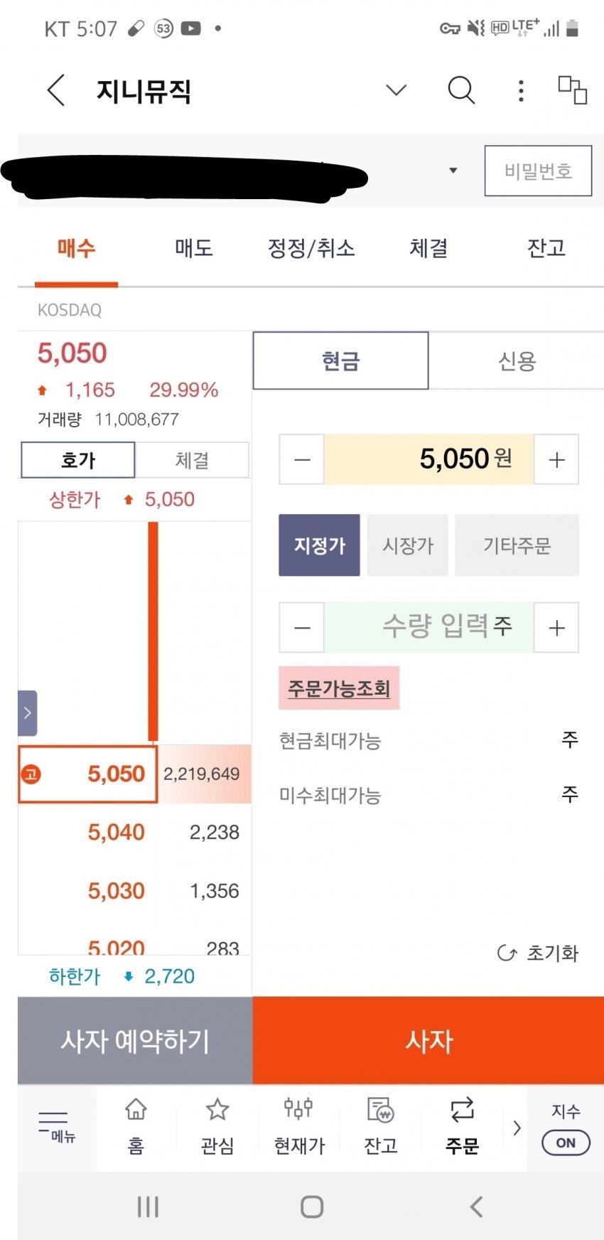Open the three-dot more options menu
Screen dimensions: 604x1240
tap(521, 90)
